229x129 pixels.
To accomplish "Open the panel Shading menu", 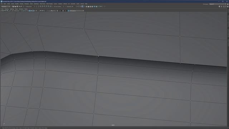I will pyautogui.click(x=7, y=9).
